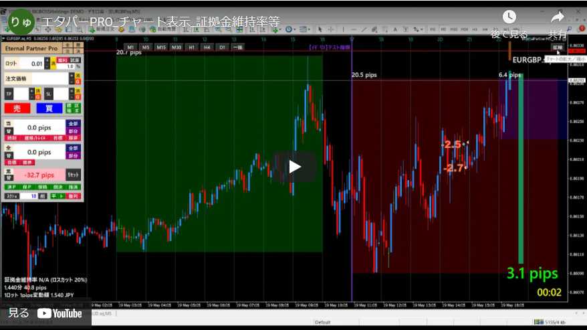Switch chart timeframe to H4
Viewport: 587px width, 330px height.
(x=207, y=48)
